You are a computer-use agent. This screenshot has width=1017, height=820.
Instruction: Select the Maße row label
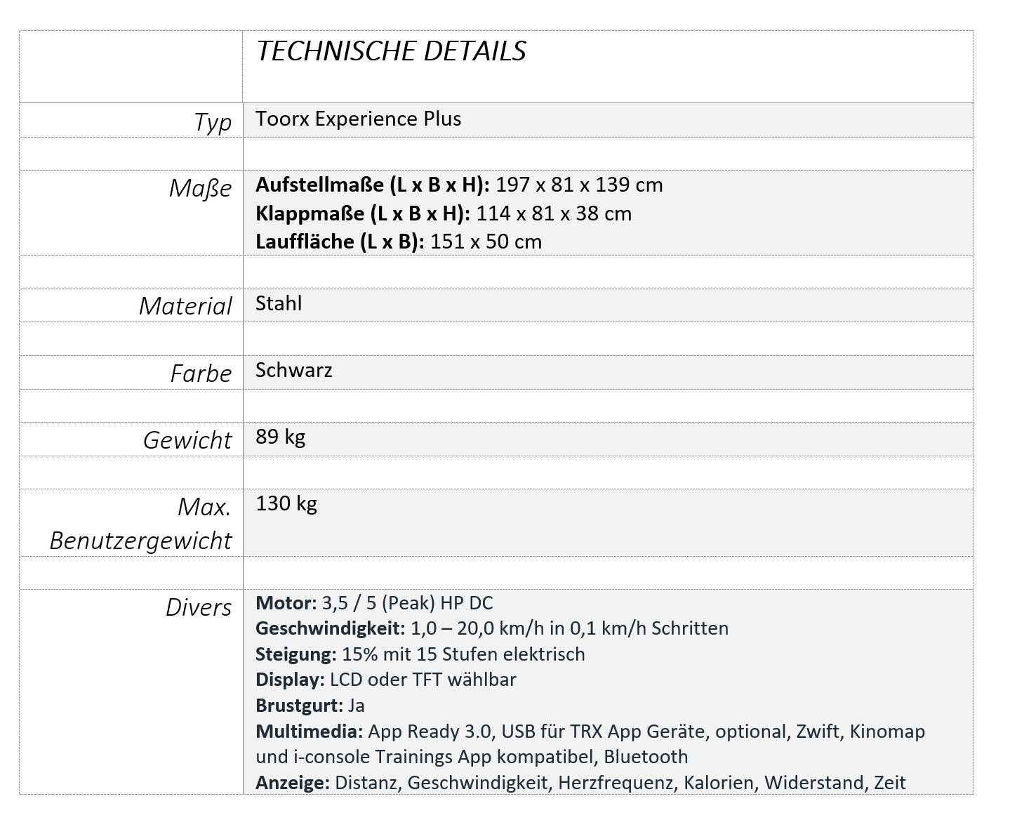[x=200, y=188]
